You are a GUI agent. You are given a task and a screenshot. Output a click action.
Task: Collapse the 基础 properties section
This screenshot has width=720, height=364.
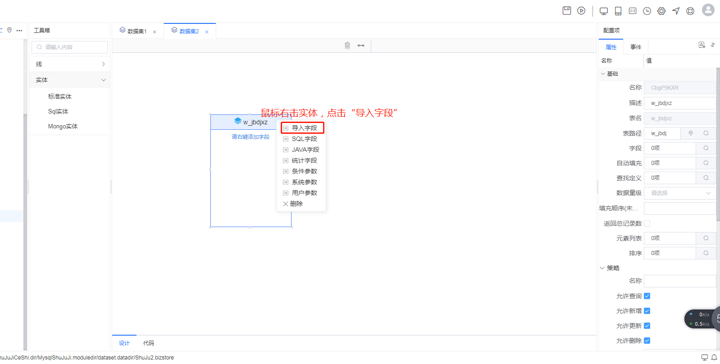pyautogui.click(x=603, y=74)
